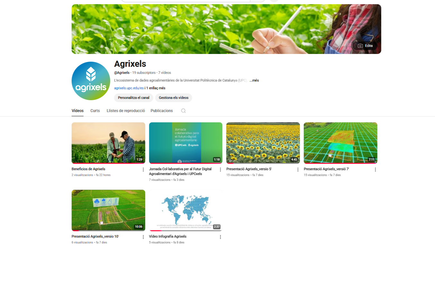
Task: Open the Beneficios de Agrixels video title
Action: point(88,169)
